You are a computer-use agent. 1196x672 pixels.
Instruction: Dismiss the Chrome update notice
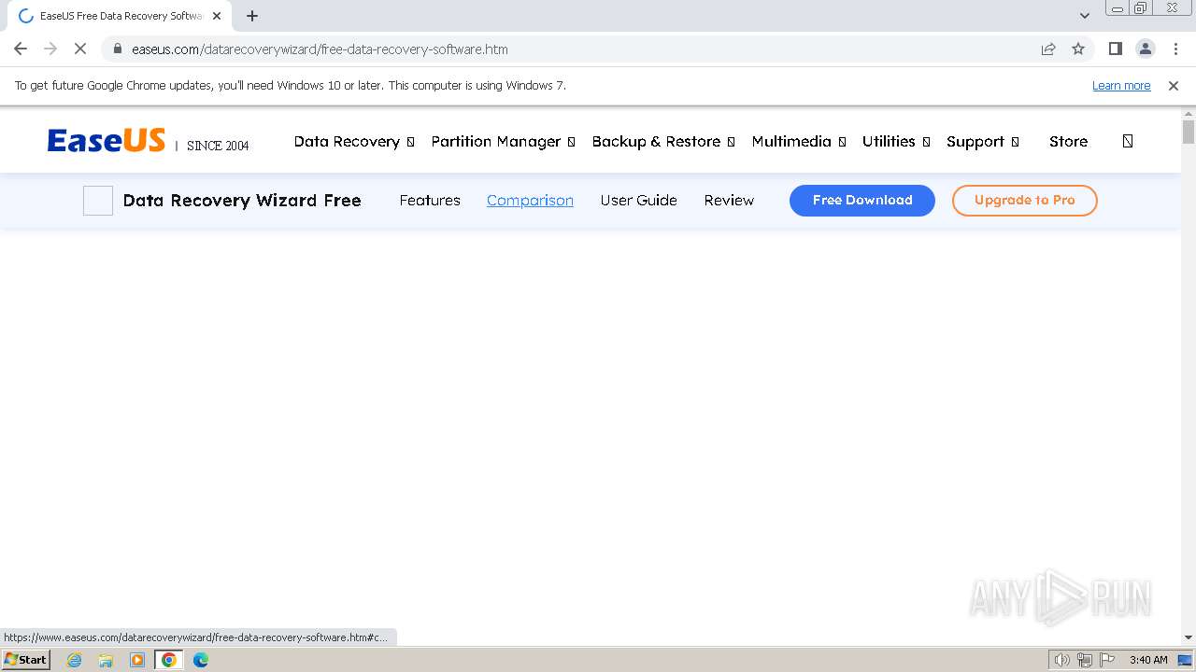[1174, 86]
